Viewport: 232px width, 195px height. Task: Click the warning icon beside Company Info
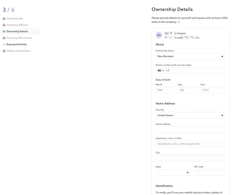pyautogui.click(x=4, y=19)
